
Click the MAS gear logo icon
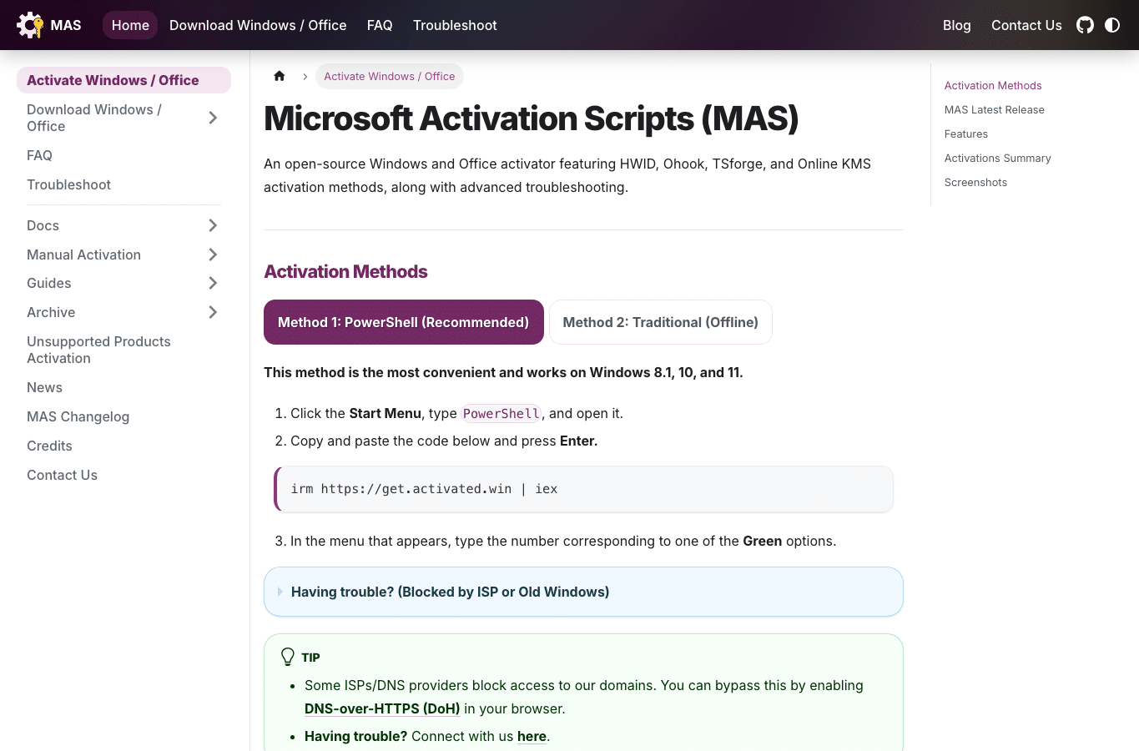point(30,25)
